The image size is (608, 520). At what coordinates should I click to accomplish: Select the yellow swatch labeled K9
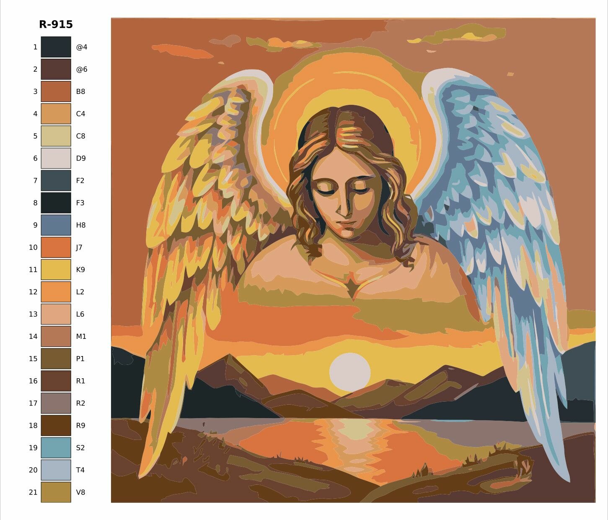click(56, 270)
